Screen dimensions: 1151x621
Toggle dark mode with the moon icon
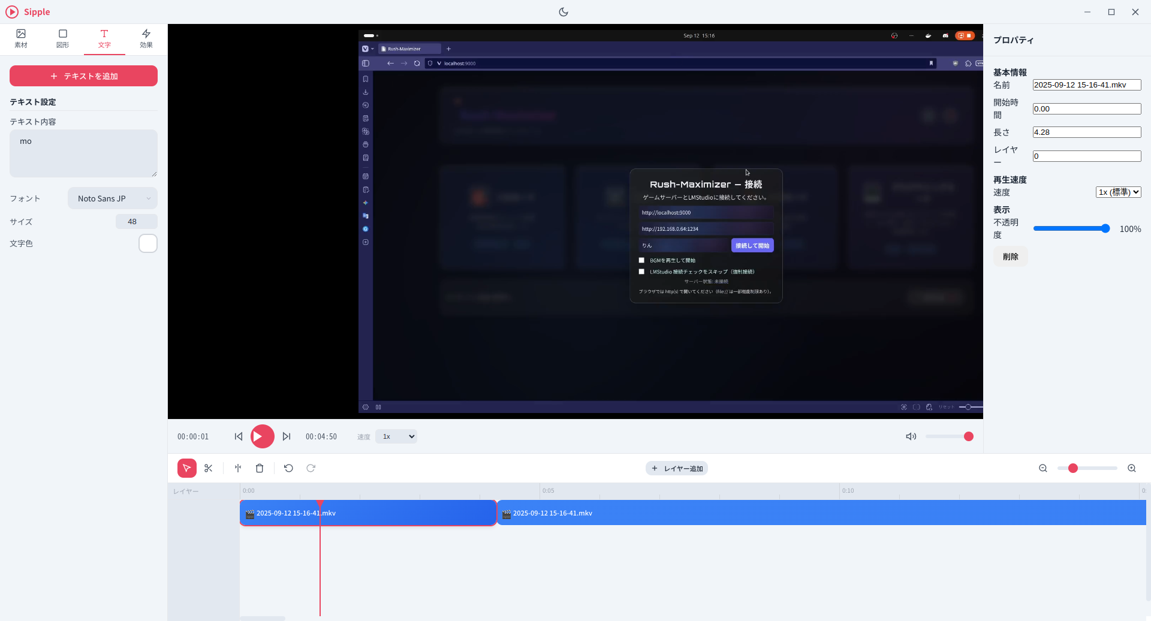(564, 12)
